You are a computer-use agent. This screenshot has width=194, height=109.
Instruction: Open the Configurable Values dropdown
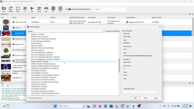click(x=141, y=92)
